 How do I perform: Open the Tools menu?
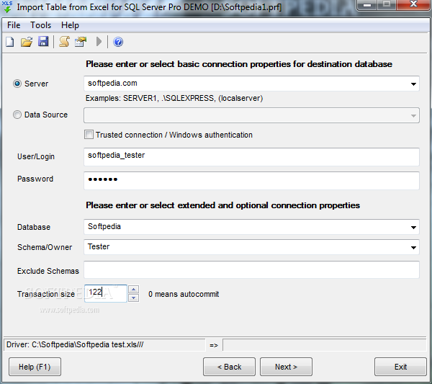(x=40, y=25)
